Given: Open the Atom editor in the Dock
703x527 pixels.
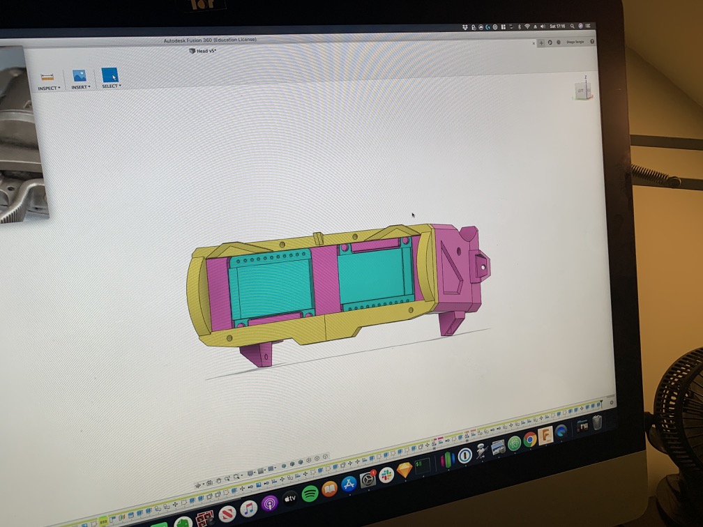Looking at the screenshot, I should pos(514,443).
